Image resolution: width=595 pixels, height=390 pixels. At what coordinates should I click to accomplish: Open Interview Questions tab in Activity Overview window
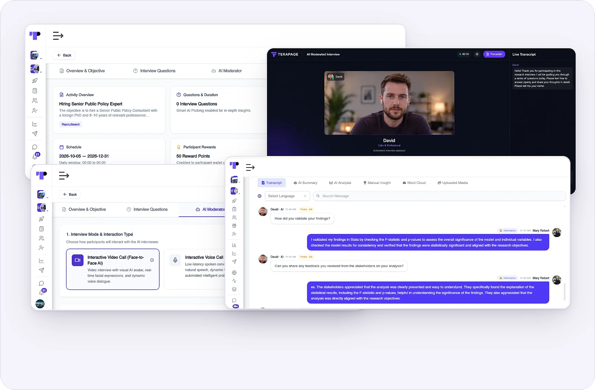pyautogui.click(x=154, y=71)
